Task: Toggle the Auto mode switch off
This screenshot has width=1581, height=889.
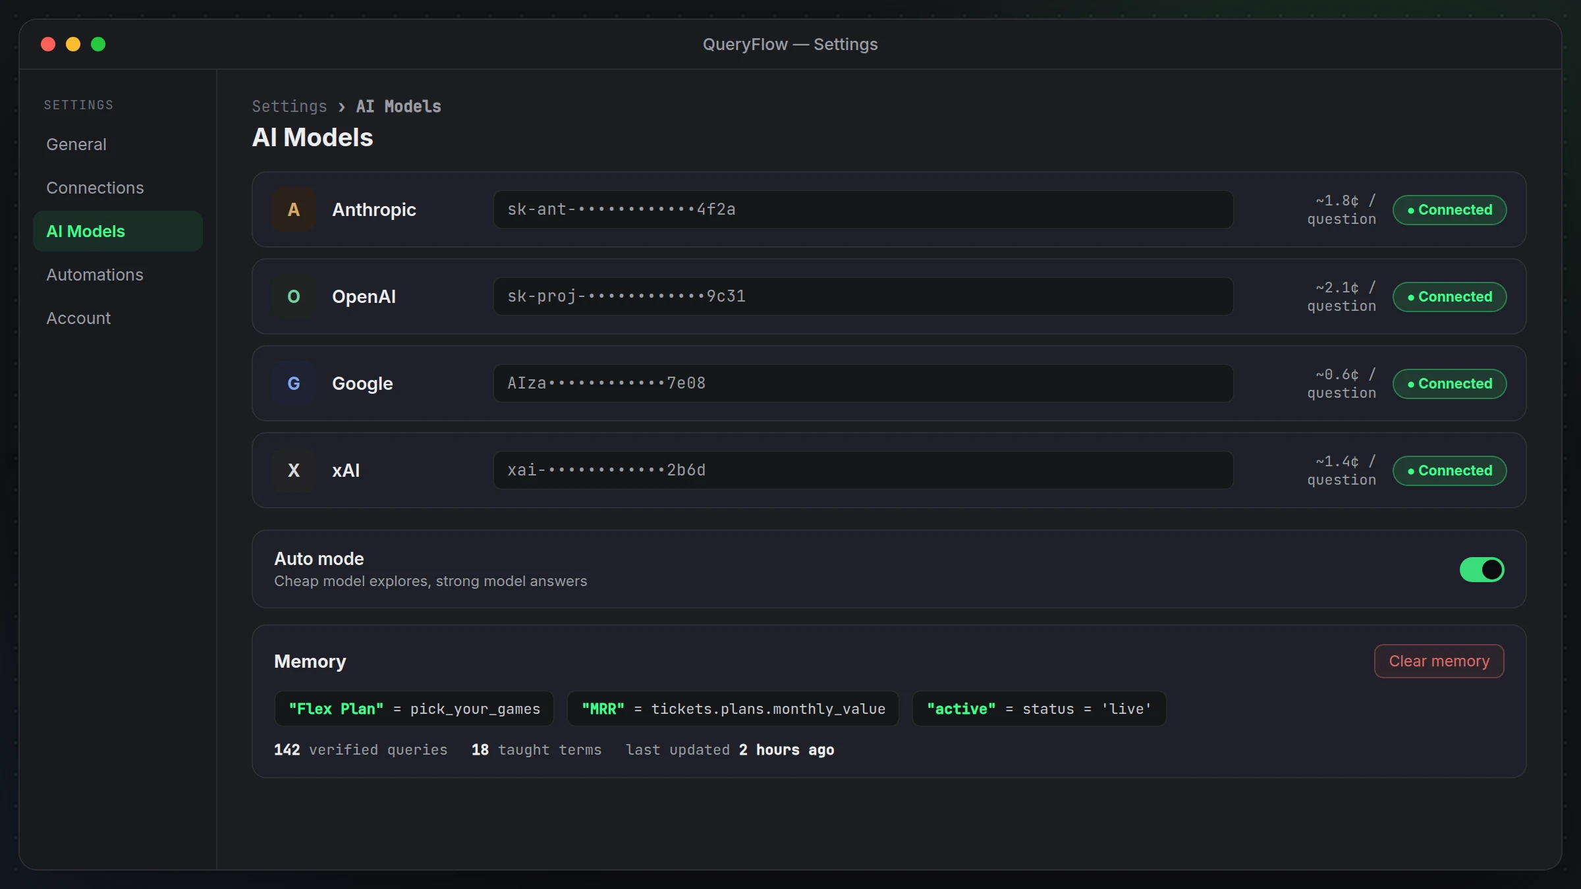Action: click(1482, 570)
